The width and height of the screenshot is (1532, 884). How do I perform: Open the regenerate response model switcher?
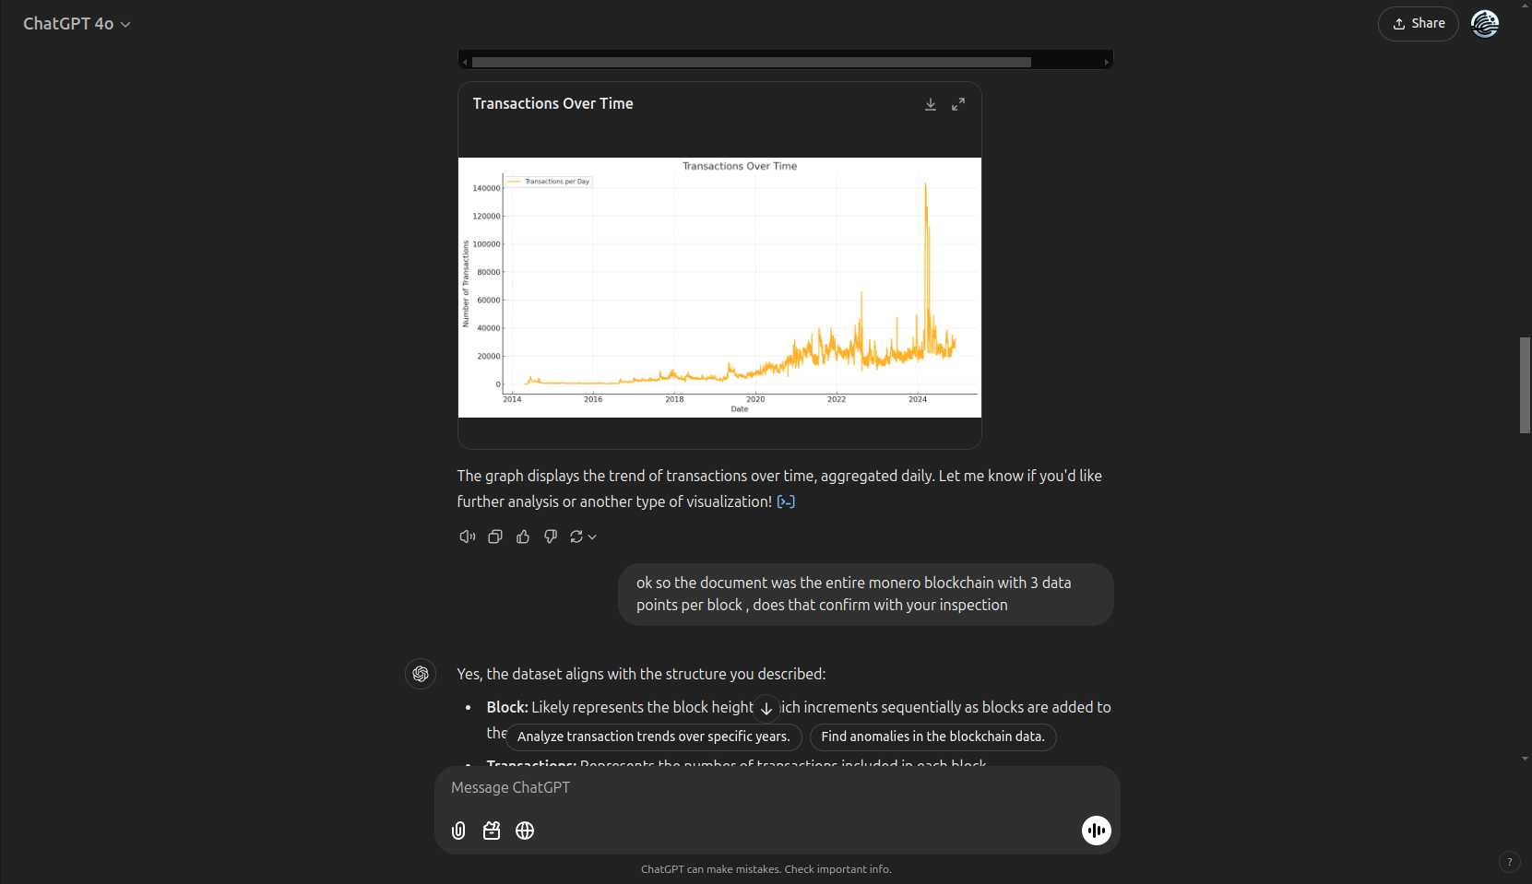[x=583, y=536]
